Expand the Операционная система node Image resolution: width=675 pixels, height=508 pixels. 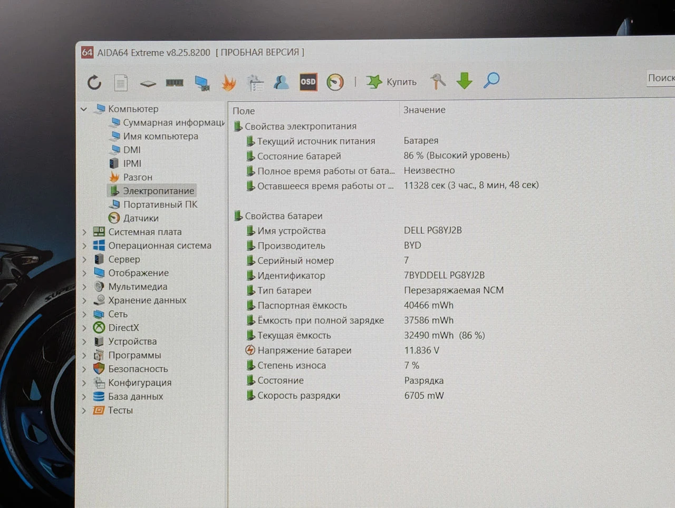pos(84,246)
